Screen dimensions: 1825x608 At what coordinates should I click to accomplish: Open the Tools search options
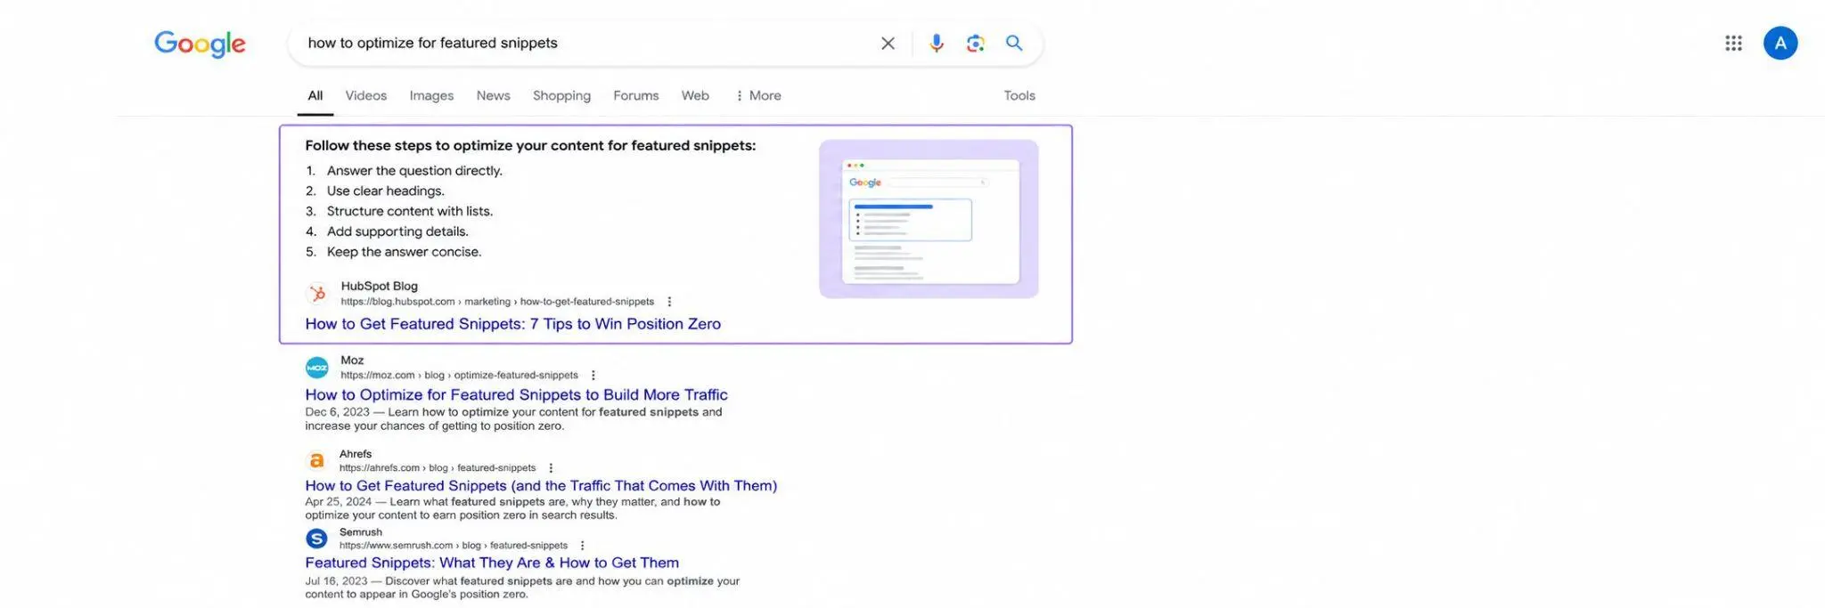point(1019,95)
